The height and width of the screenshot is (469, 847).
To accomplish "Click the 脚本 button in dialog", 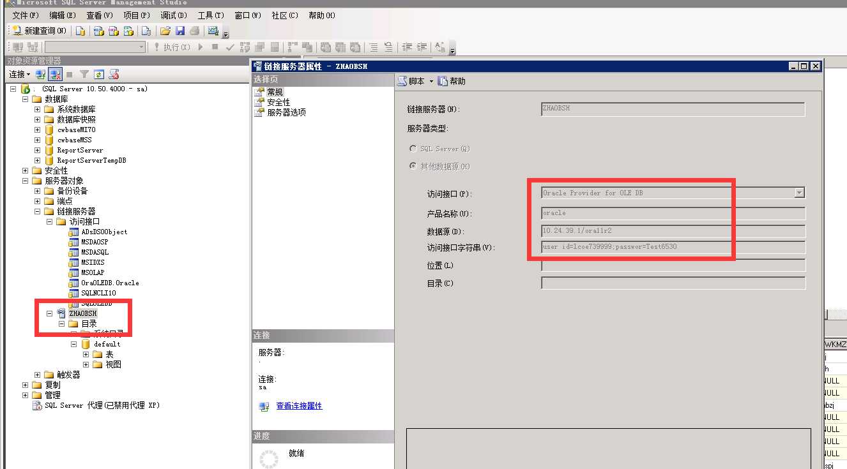I will click(411, 81).
